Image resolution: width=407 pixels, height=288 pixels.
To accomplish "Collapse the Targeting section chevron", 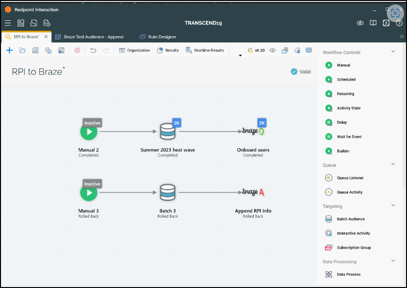I will (393, 206).
